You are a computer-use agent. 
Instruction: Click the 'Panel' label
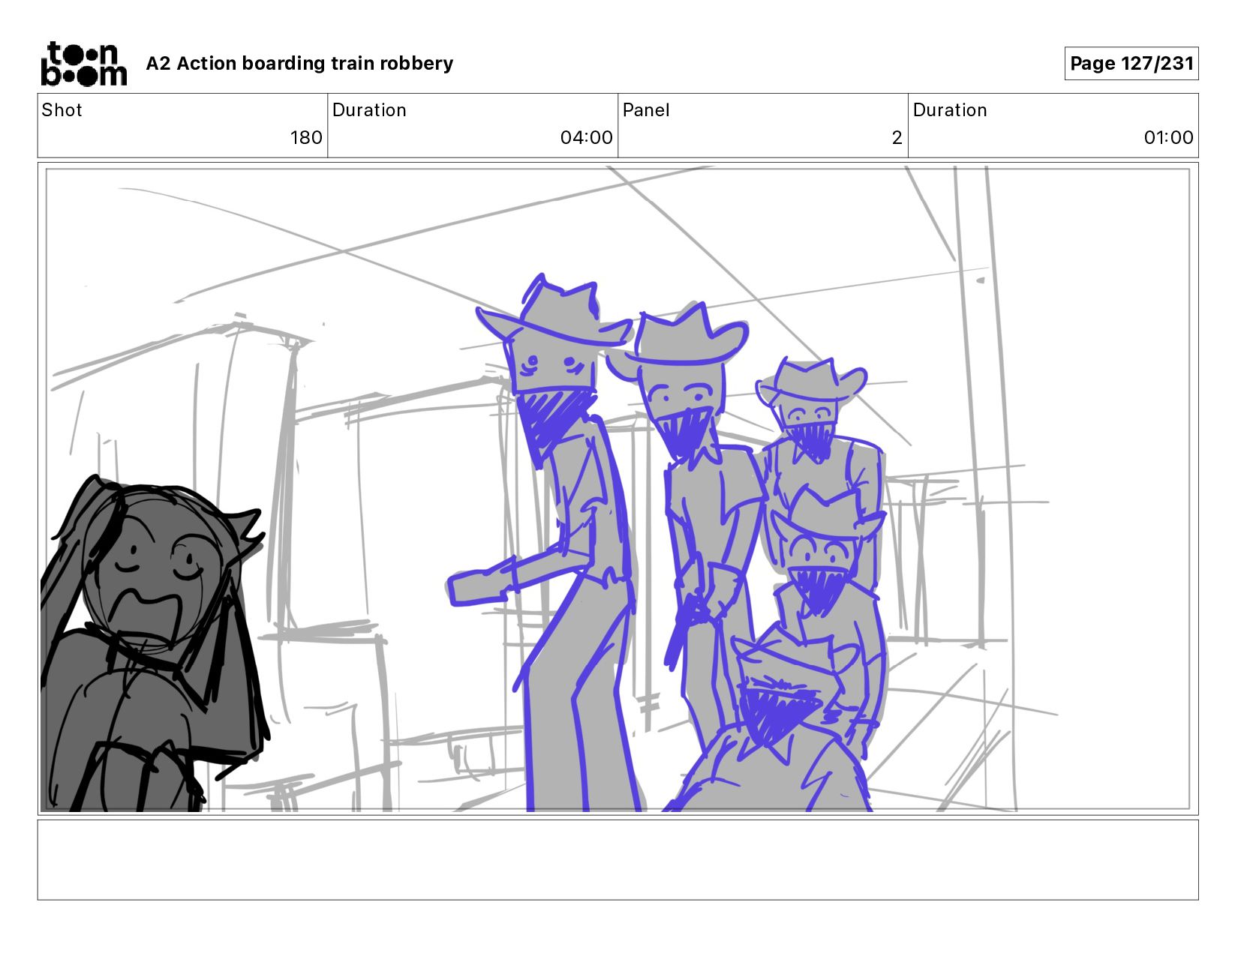coord(646,110)
